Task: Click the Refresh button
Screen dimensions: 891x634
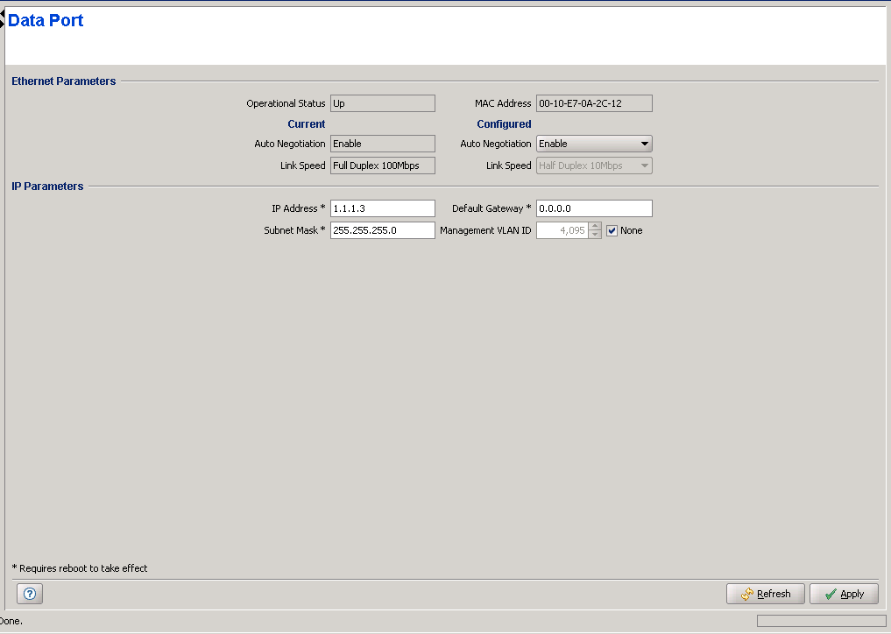Action: point(765,594)
